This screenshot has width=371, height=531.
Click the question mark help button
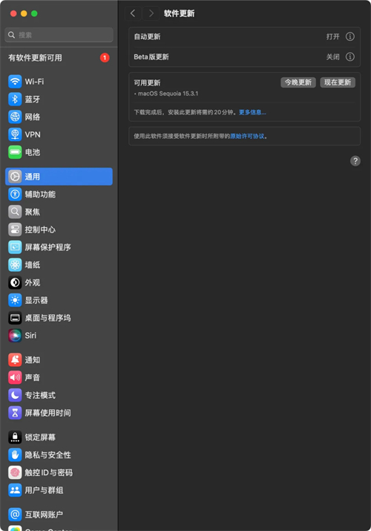coord(355,161)
